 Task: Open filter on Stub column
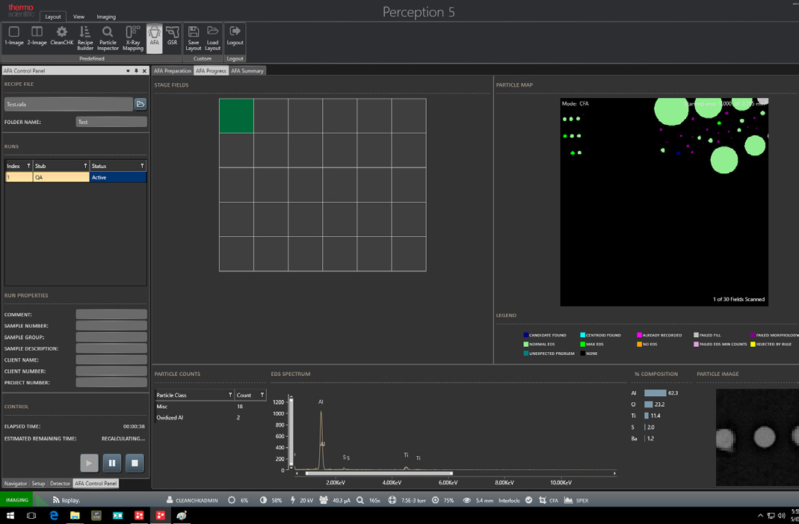click(85, 166)
